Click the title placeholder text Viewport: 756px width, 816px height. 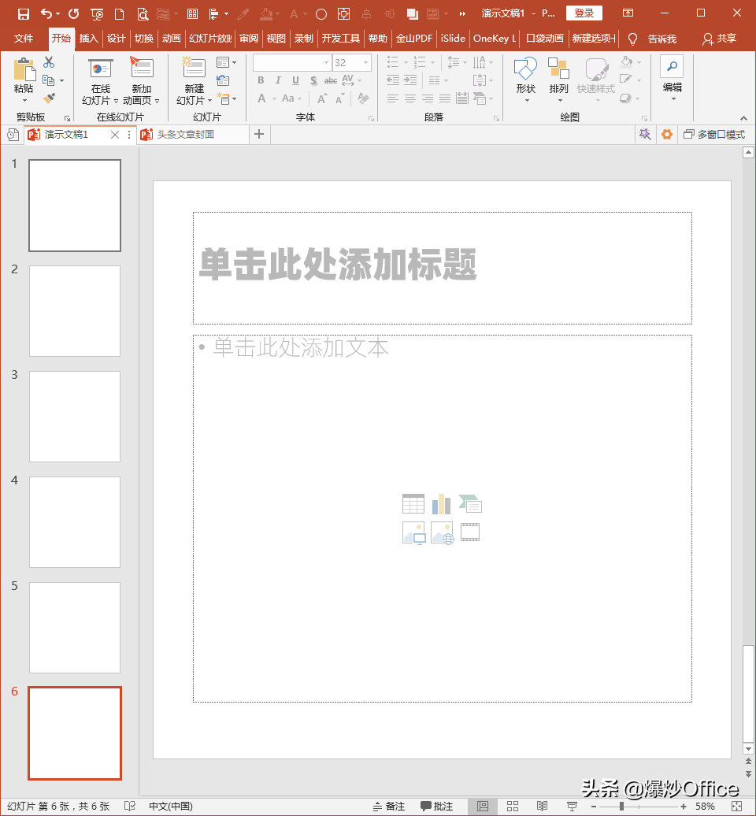click(x=338, y=265)
